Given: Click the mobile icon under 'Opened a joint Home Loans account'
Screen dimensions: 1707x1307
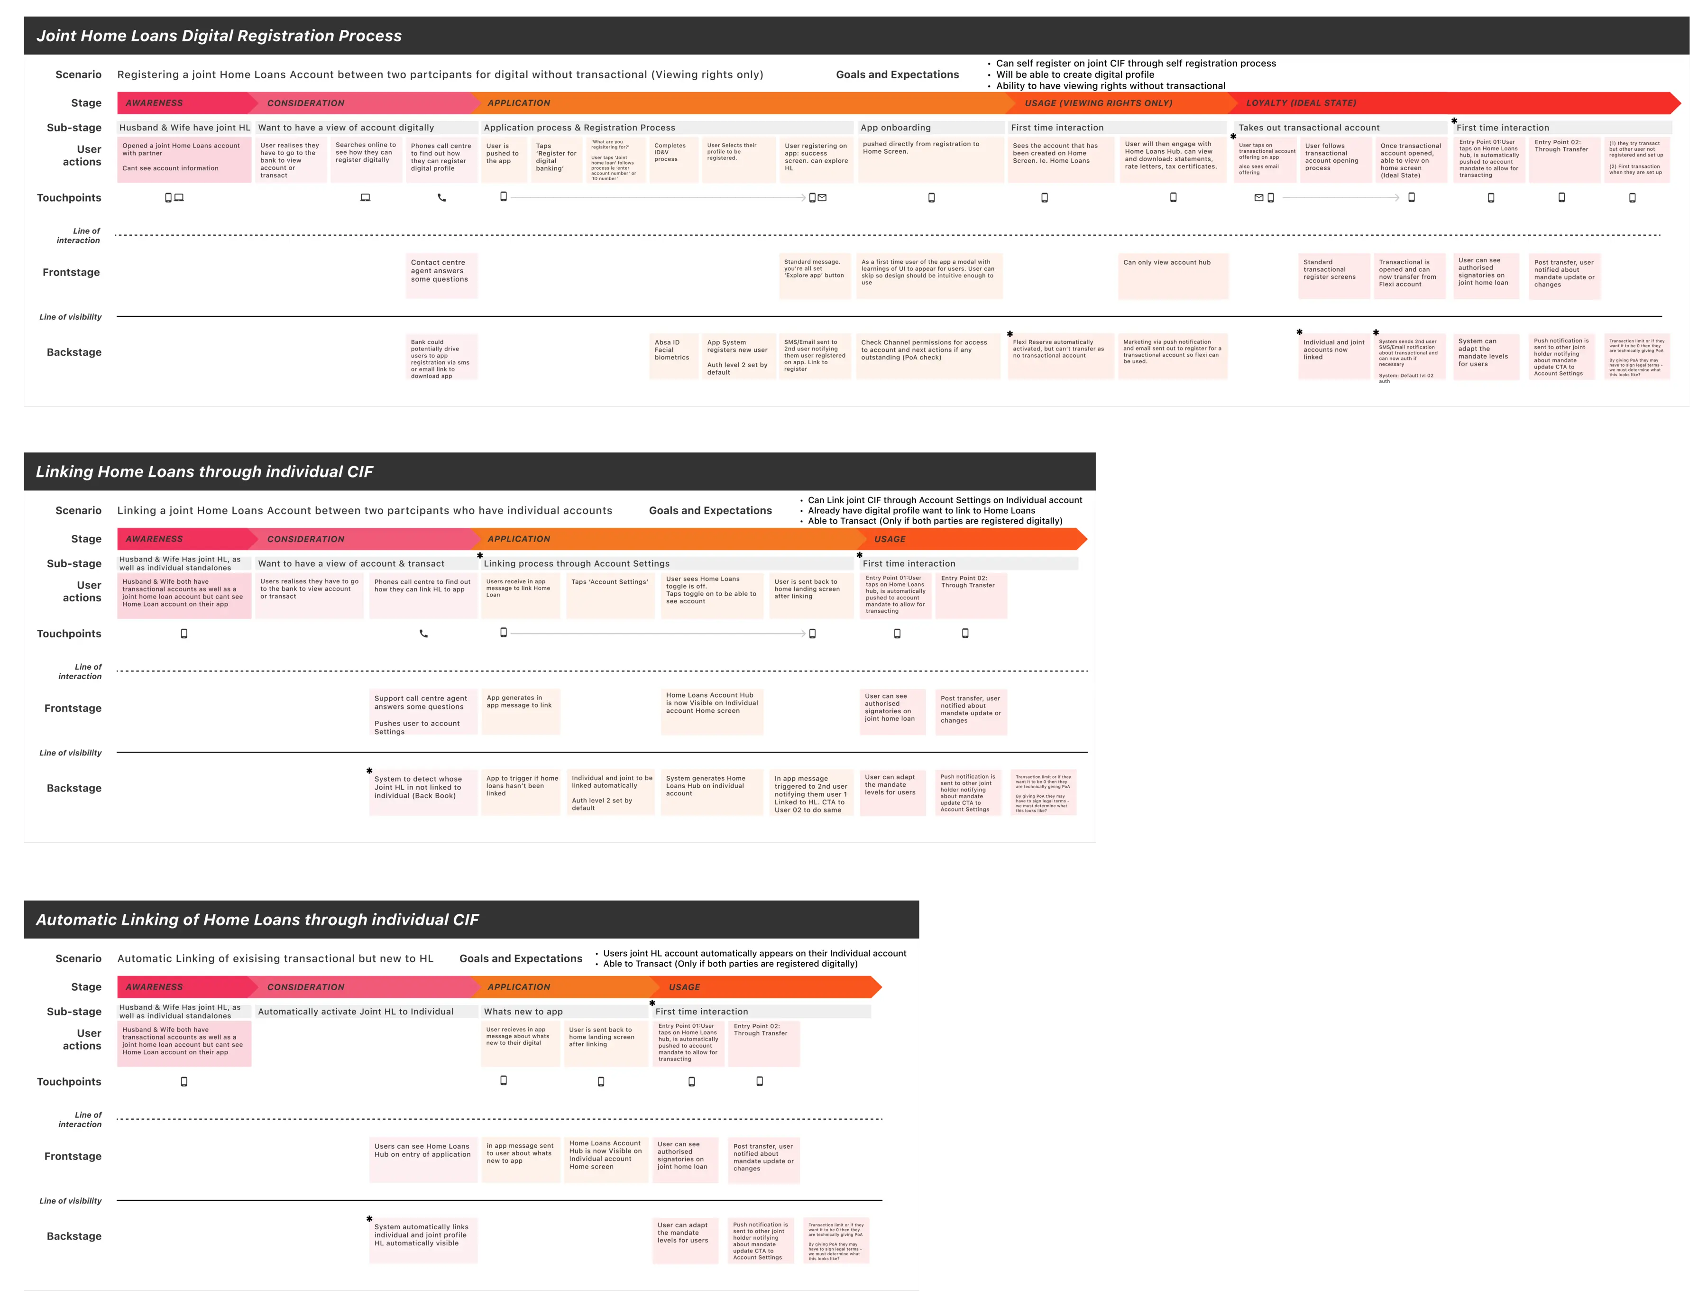Looking at the screenshot, I should [x=169, y=198].
